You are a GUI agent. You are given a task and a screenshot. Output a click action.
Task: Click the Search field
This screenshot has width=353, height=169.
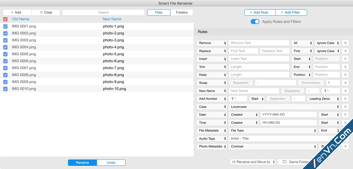[x=103, y=12]
